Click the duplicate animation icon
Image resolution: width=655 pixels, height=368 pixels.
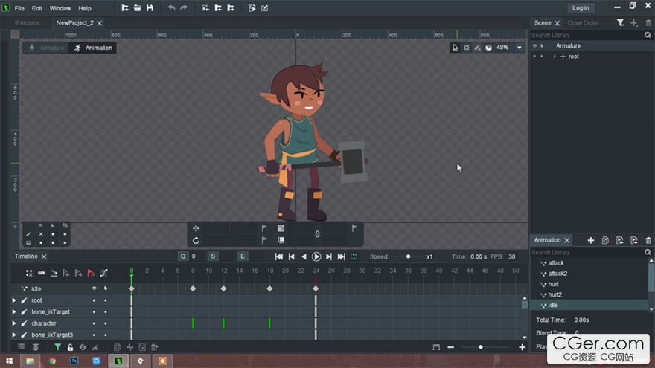point(605,240)
